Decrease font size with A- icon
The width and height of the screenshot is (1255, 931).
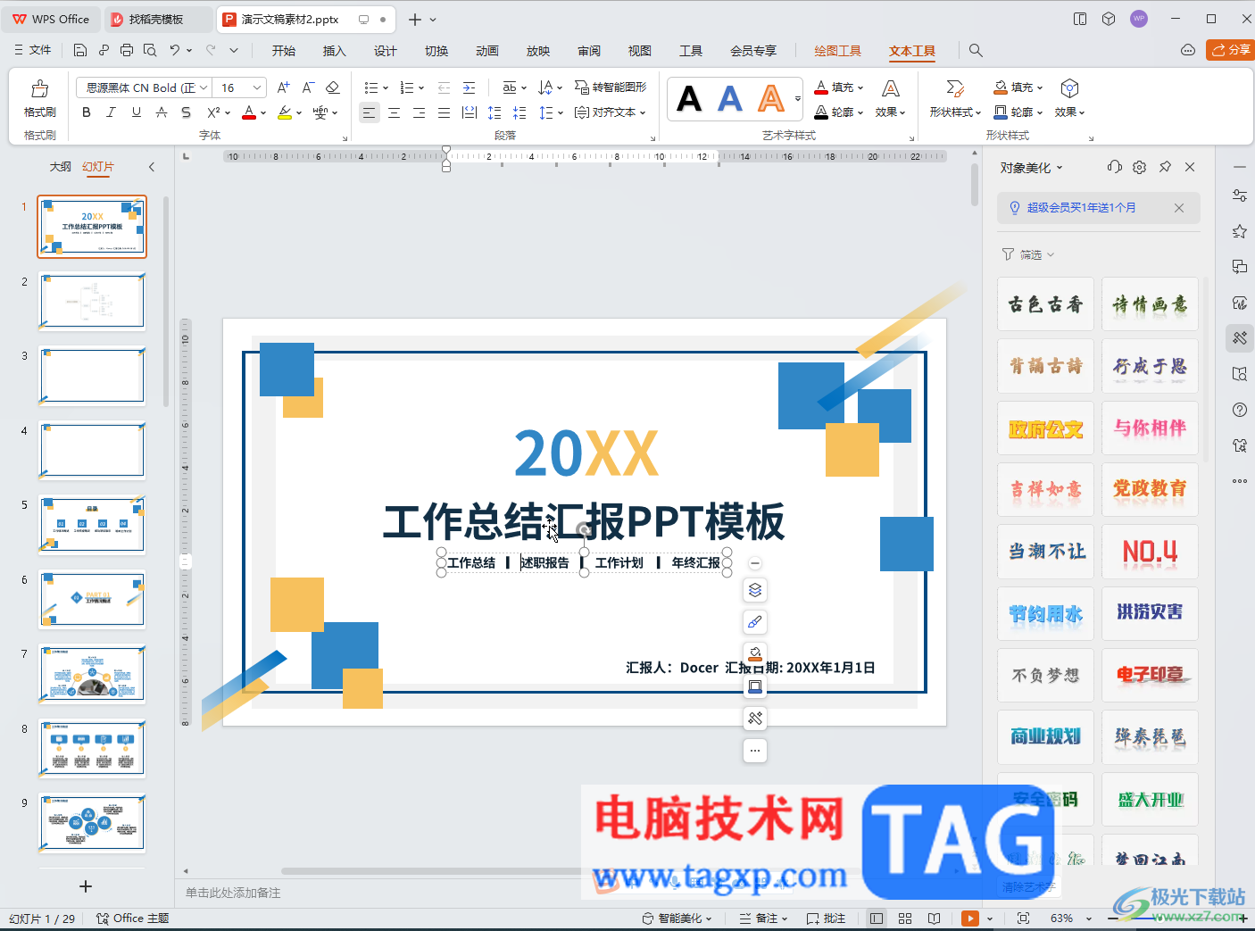pyautogui.click(x=308, y=87)
